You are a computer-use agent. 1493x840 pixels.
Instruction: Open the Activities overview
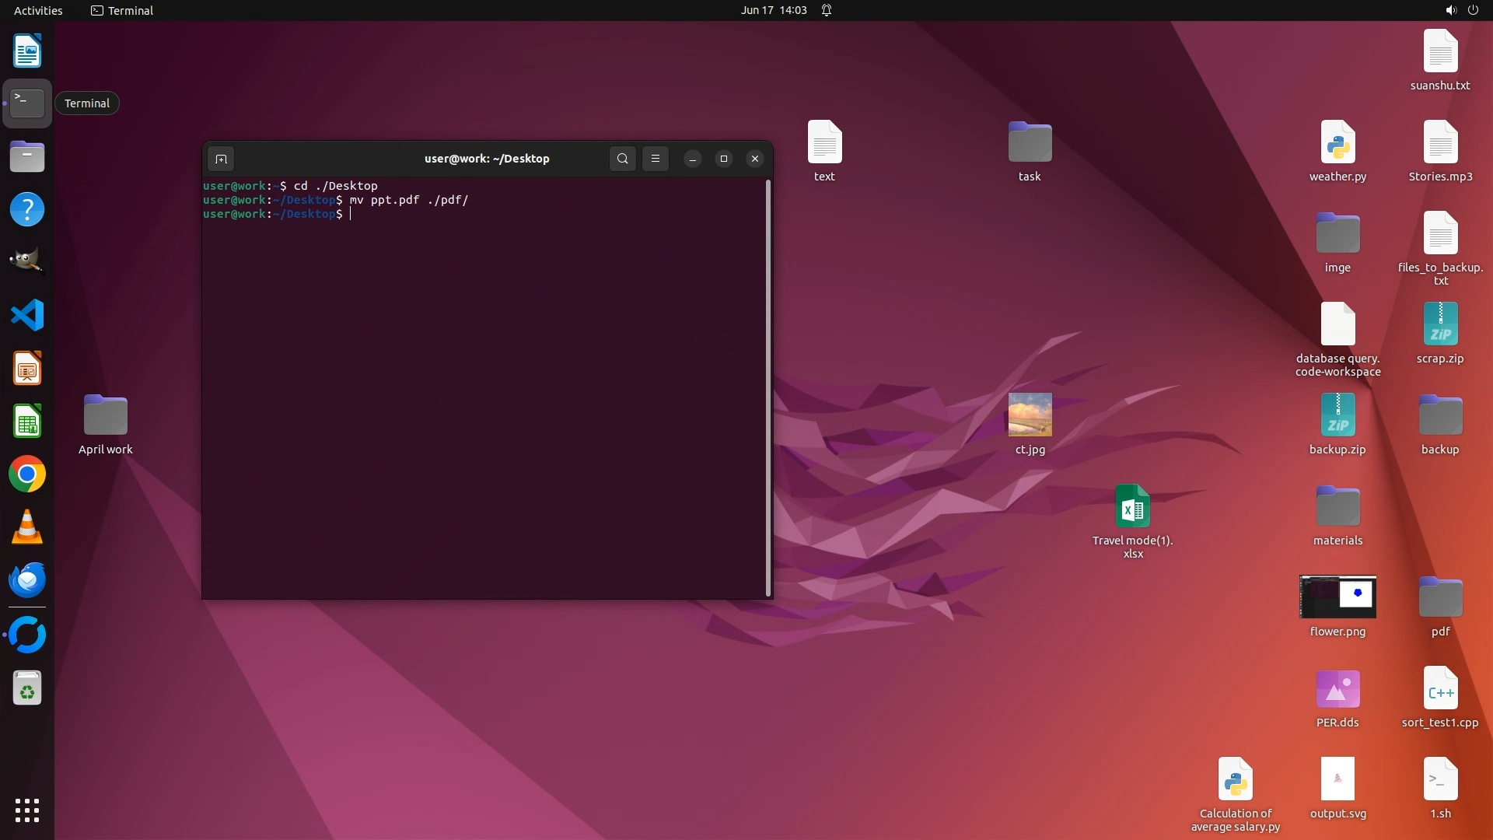38,10
